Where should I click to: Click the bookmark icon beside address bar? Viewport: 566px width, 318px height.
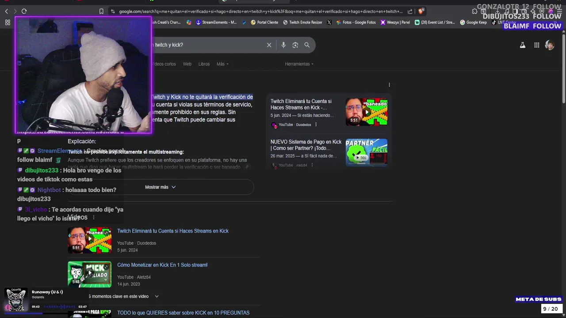pos(101,11)
